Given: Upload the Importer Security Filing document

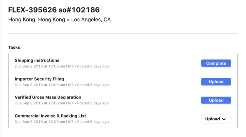Looking at the screenshot, I should pos(216,82).
